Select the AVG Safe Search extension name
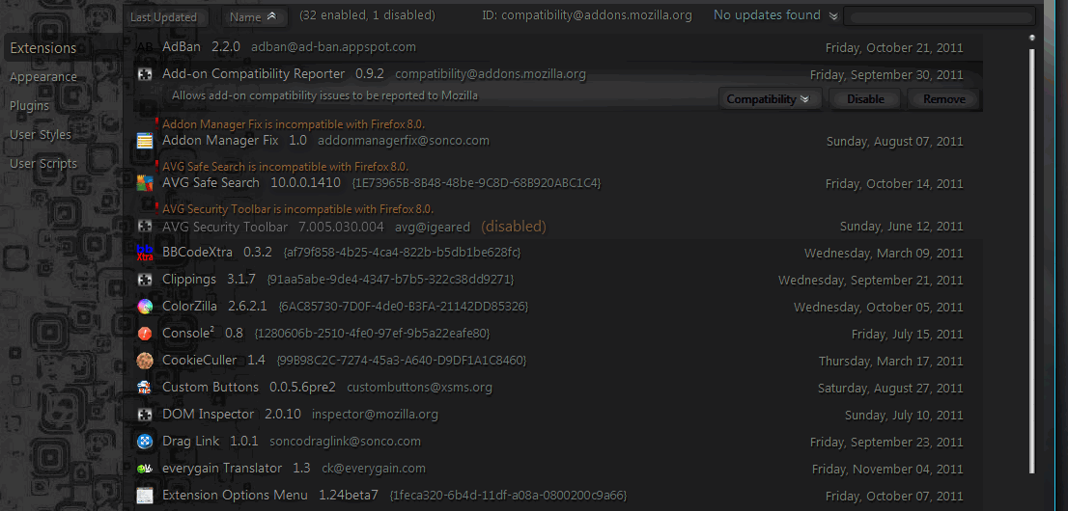The height and width of the screenshot is (511, 1068). coord(211,183)
